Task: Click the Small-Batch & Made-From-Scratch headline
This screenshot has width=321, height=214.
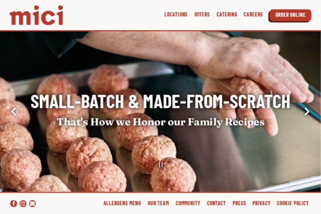Action: [x=160, y=101]
